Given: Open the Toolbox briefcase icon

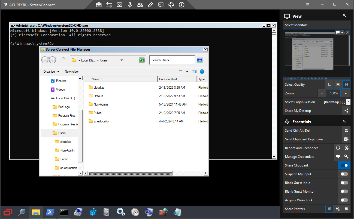Looking at the screenshot, I should click(x=99, y=5).
